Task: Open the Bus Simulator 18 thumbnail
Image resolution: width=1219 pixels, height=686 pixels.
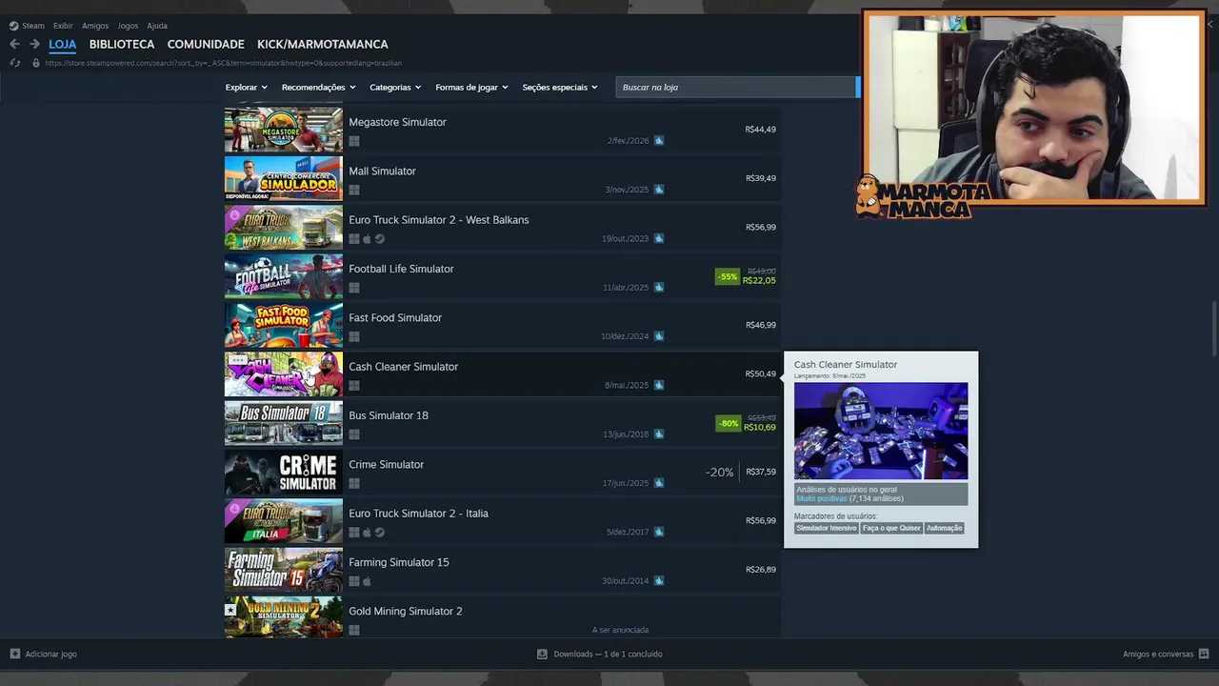Action: (284, 423)
